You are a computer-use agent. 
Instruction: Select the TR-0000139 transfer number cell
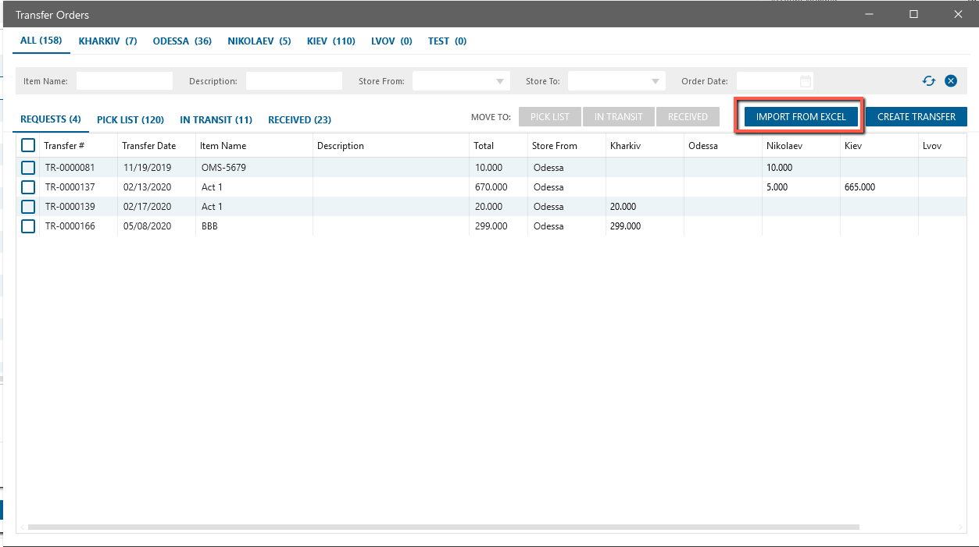(x=78, y=207)
